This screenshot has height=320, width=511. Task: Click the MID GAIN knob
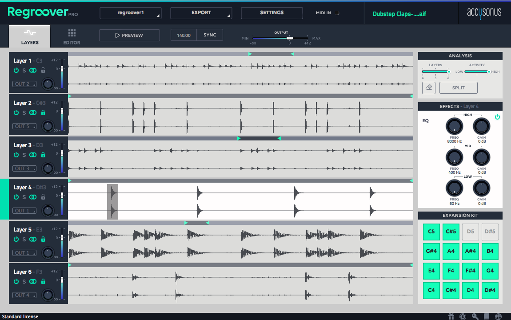(x=481, y=157)
